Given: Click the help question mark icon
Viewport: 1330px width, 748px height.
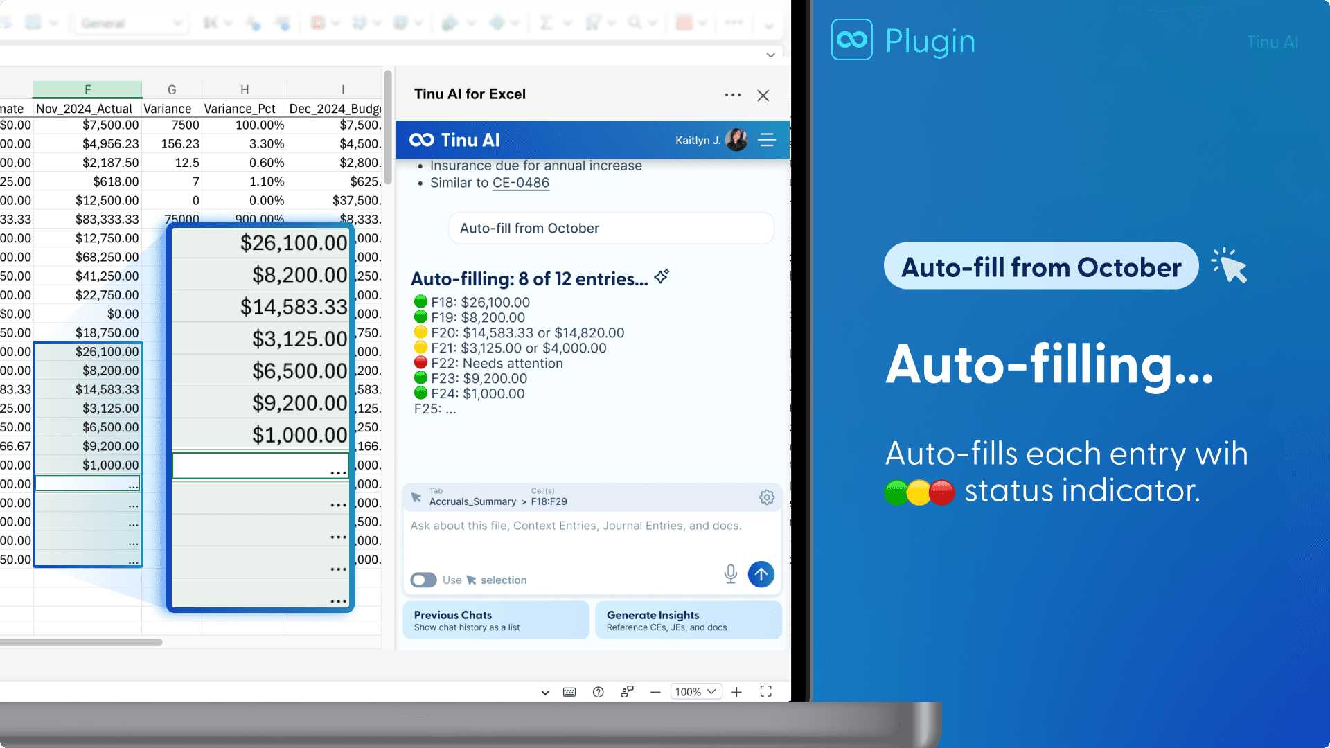Looking at the screenshot, I should [598, 692].
